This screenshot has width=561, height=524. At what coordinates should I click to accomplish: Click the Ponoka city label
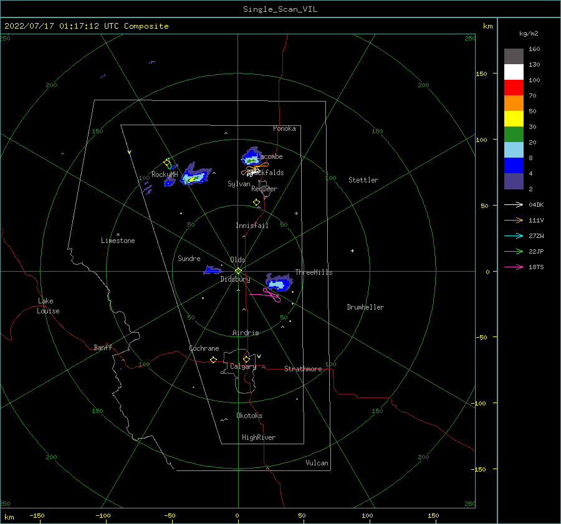pyautogui.click(x=284, y=128)
